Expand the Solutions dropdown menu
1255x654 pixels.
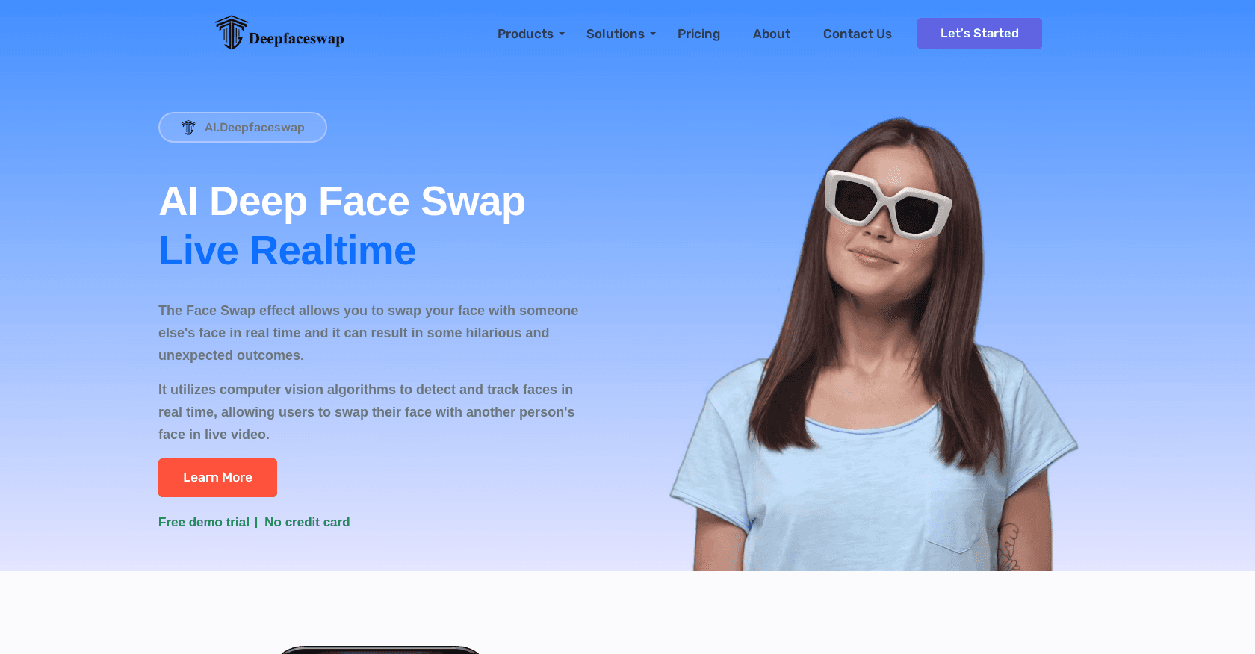621,34
